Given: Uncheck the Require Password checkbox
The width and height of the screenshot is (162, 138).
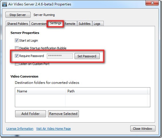Looking at the screenshot, I should click(17, 56).
